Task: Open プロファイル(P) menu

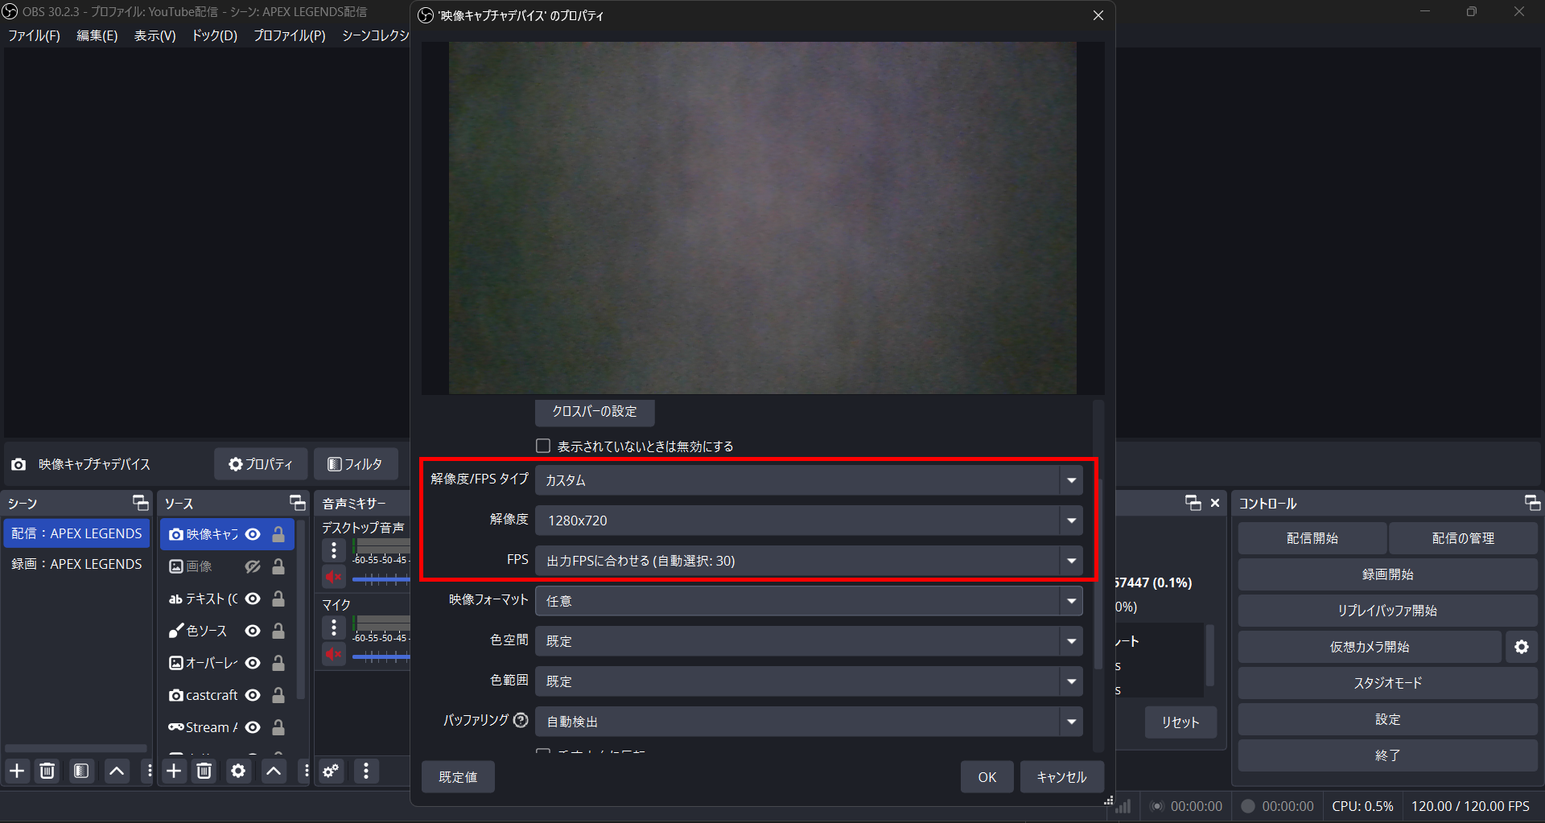Action: (290, 35)
